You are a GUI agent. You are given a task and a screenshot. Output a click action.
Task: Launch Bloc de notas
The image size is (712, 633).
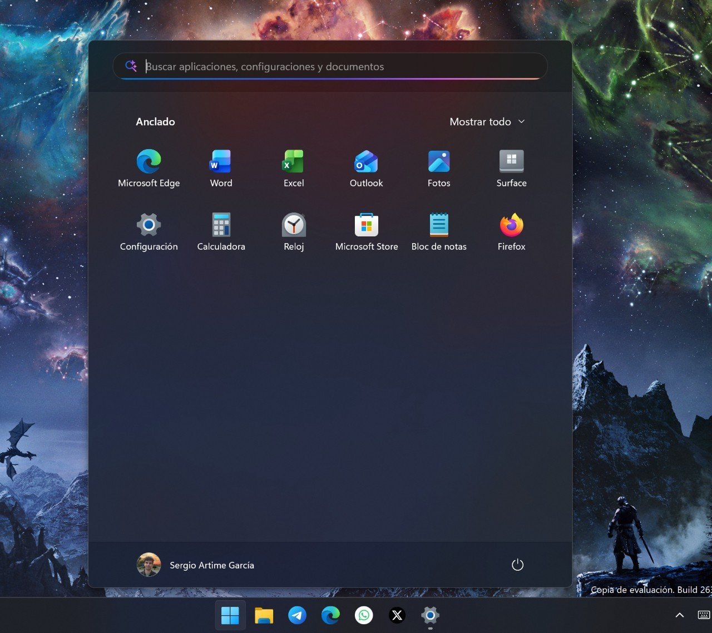(x=439, y=232)
